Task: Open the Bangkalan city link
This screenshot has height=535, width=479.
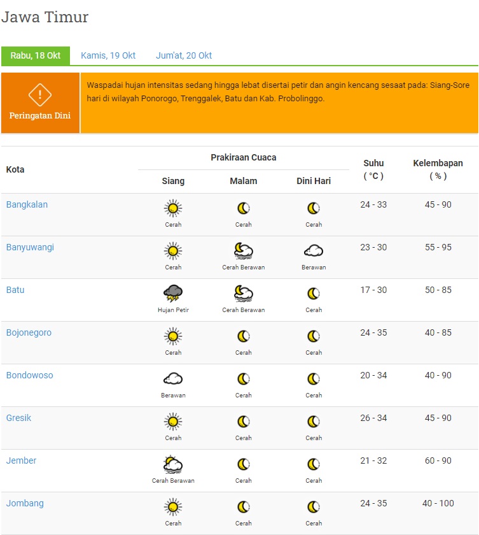Action: pos(27,204)
